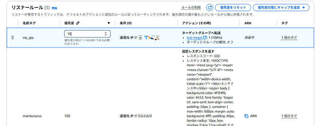Click the 優先度をリセット button
Screen dimensions: 334x126
[233, 8]
